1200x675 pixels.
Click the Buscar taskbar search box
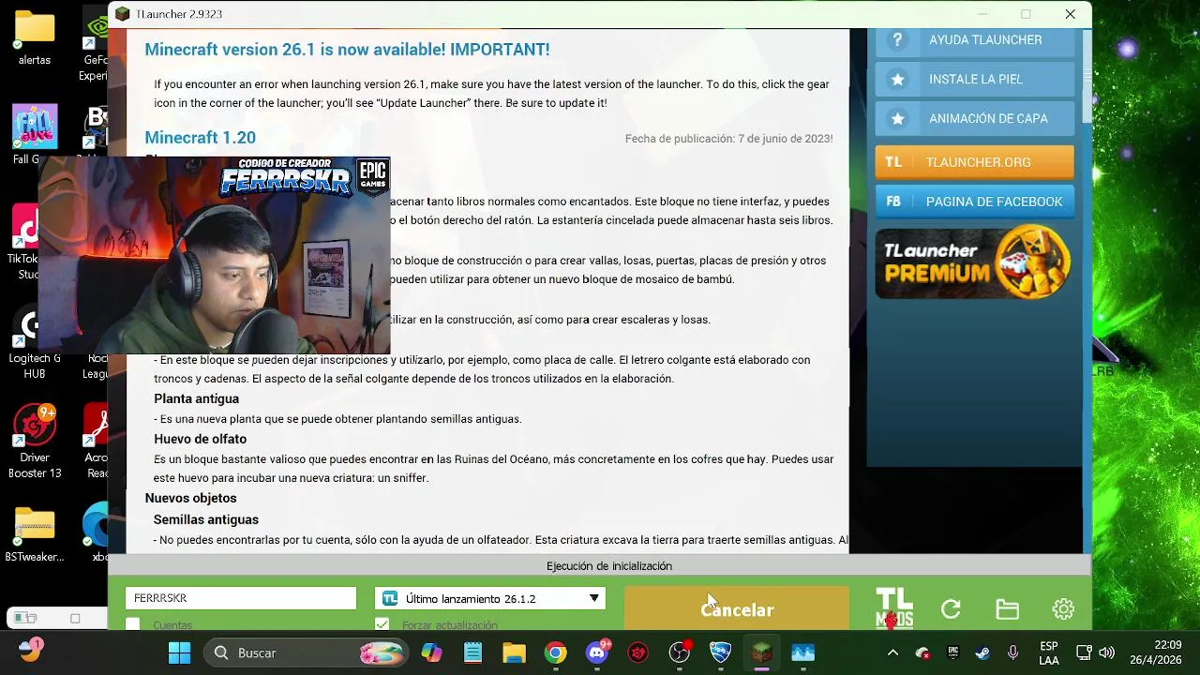point(305,652)
